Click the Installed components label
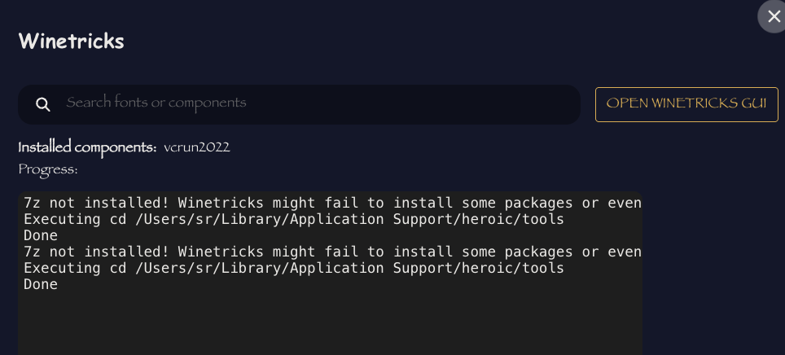This screenshot has height=355, width=785. coord(87,147)
